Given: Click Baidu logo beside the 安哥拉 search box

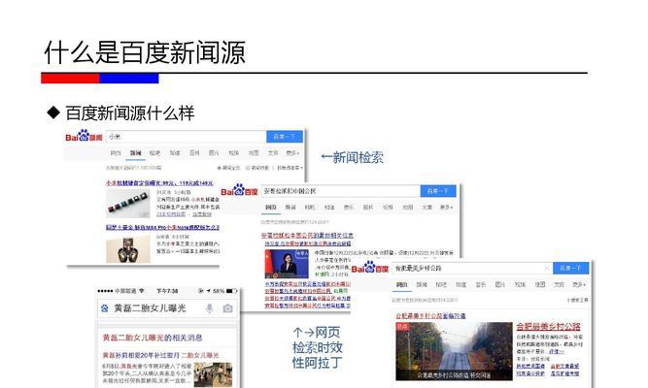Looking at the screenshot, I should (x=239, y=191).
